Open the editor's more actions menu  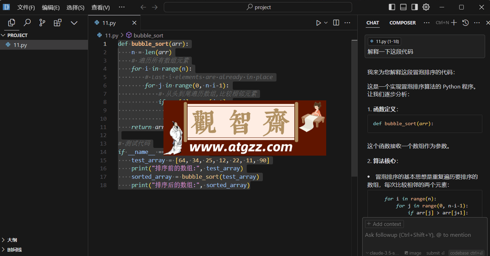pos(347,23)
